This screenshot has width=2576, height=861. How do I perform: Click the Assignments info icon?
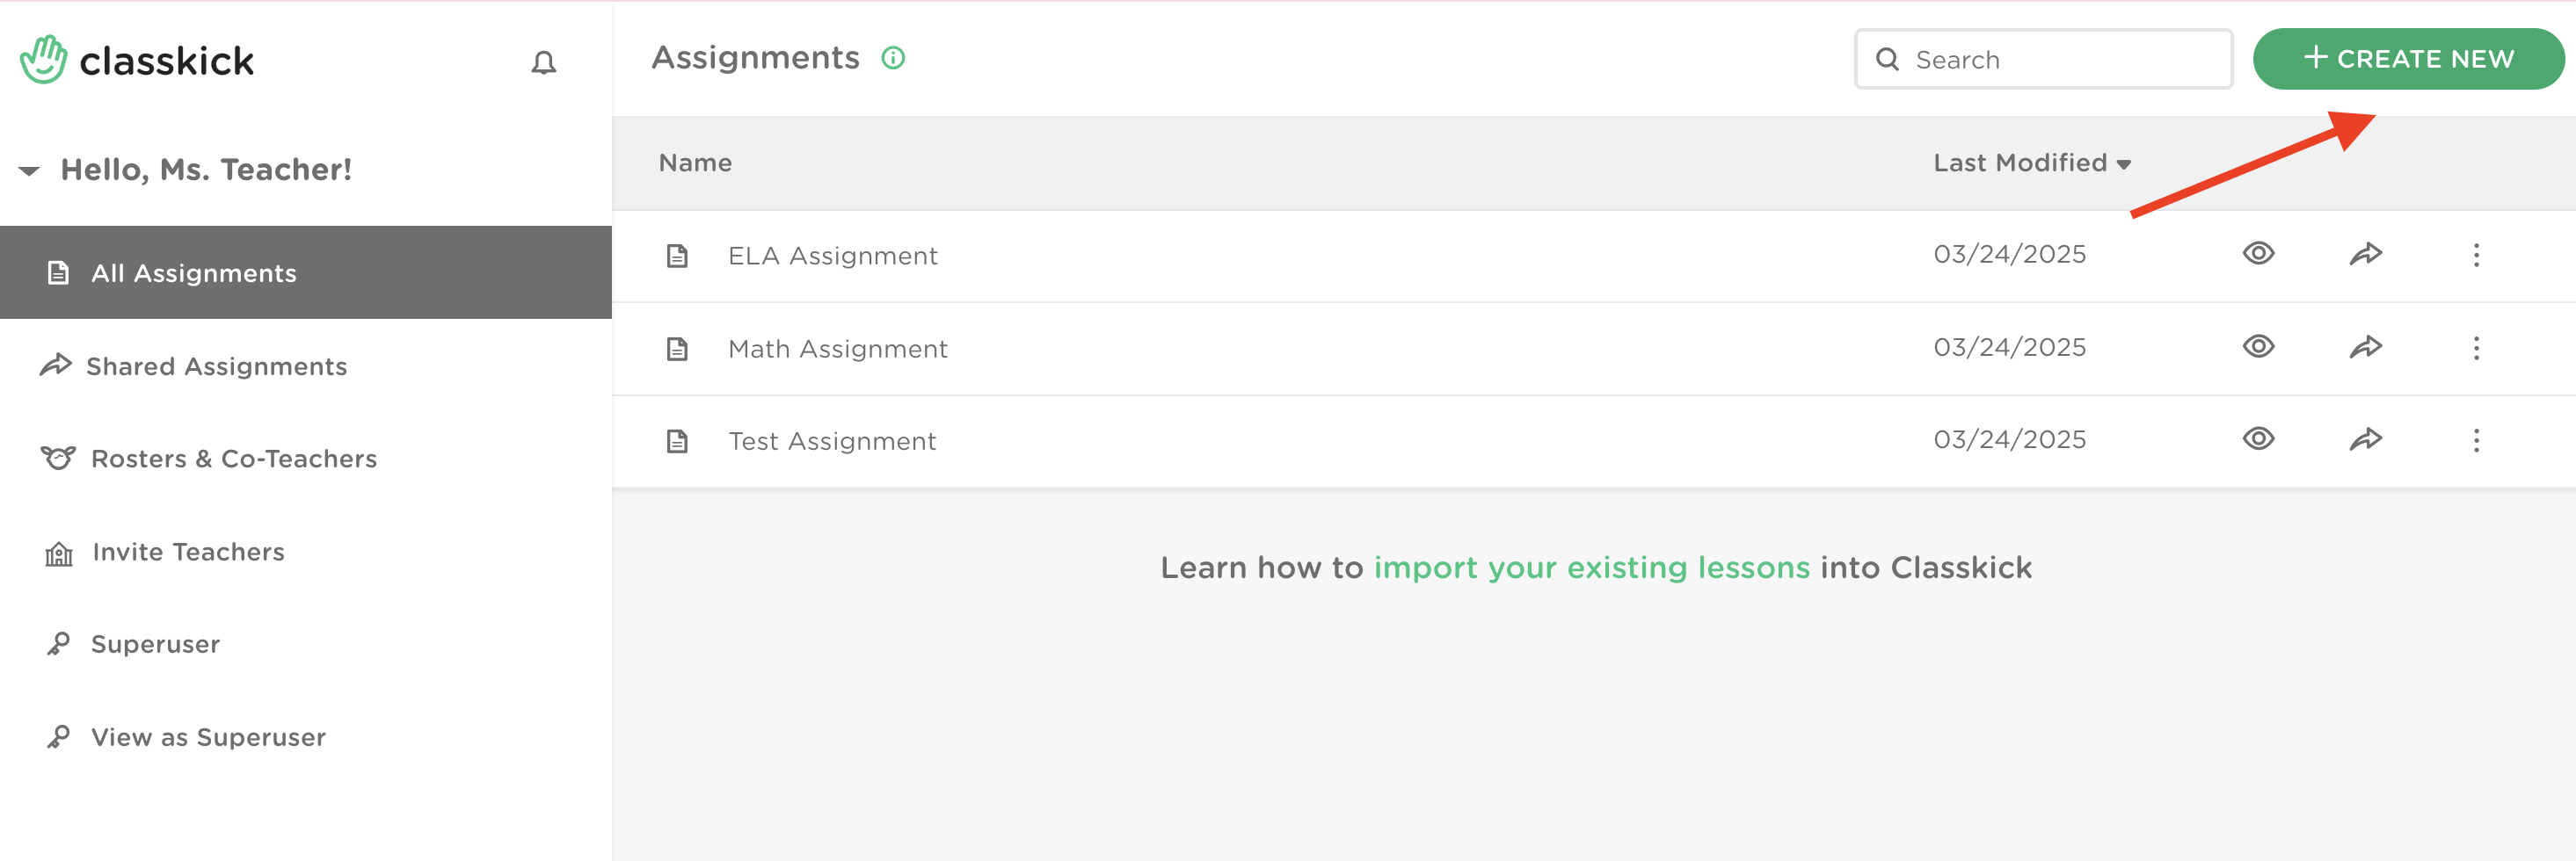coord(893,58)
